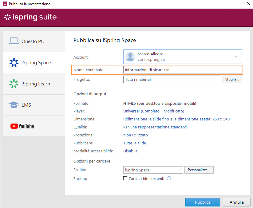Click the Annulla button
This screenshot has width=253, height=208.
(x=237, y=202)
